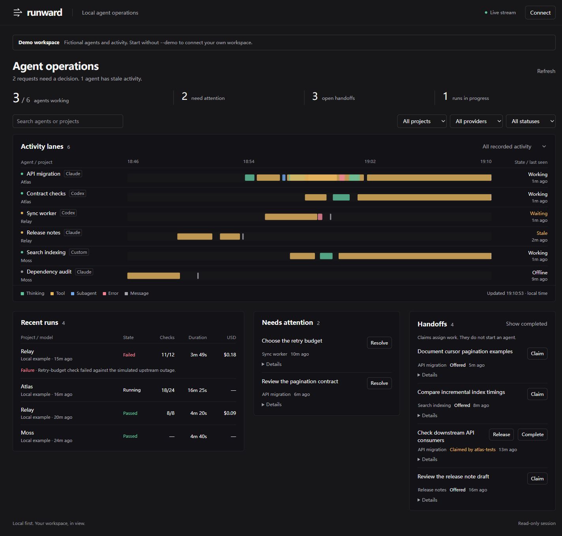This screenshot has width=562, height=536.
Task: Focus the Search agents or projects field
Action: 68,121
